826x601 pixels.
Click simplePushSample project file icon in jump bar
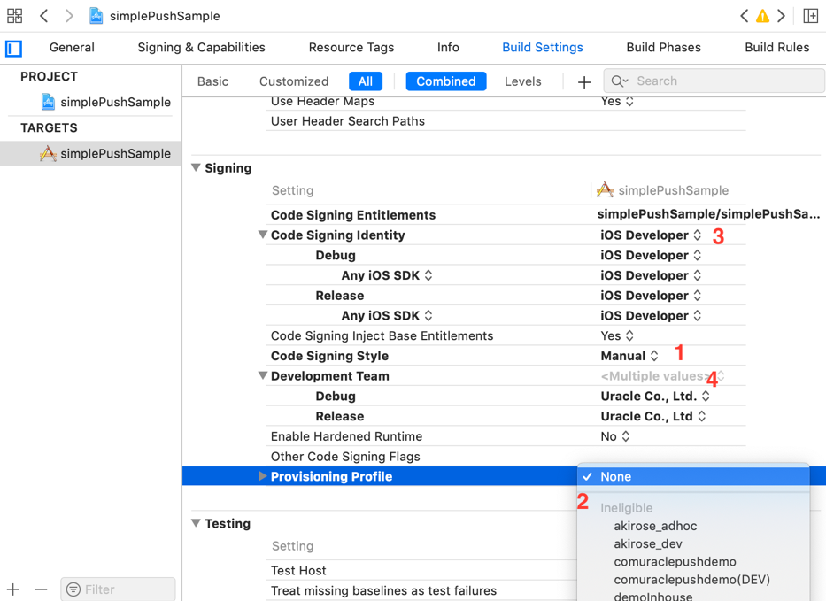[96, 16]
